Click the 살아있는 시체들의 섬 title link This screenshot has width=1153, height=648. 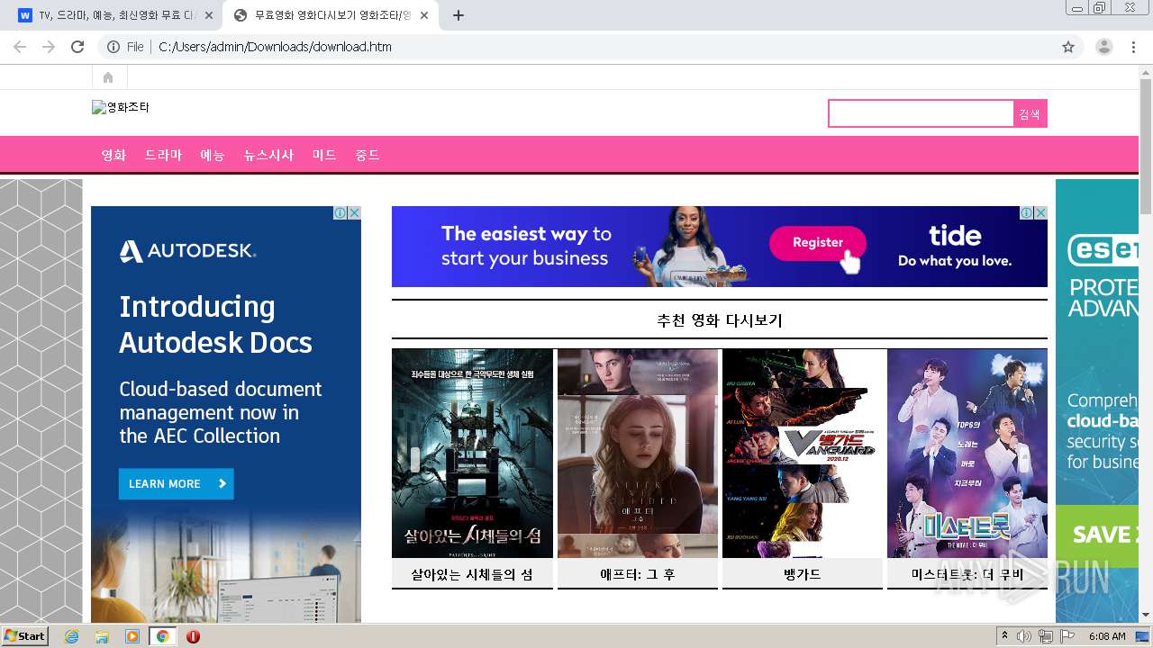472,574
